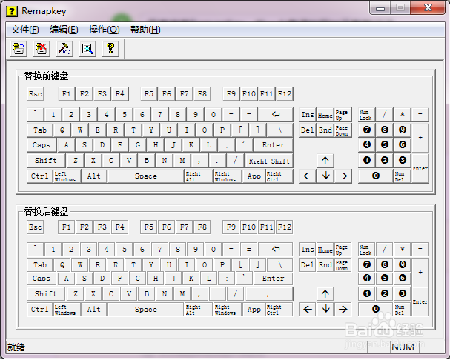Select the down arrow key in 替换后键盘
The height and width of the screenshot is (360, 450).
325,309
